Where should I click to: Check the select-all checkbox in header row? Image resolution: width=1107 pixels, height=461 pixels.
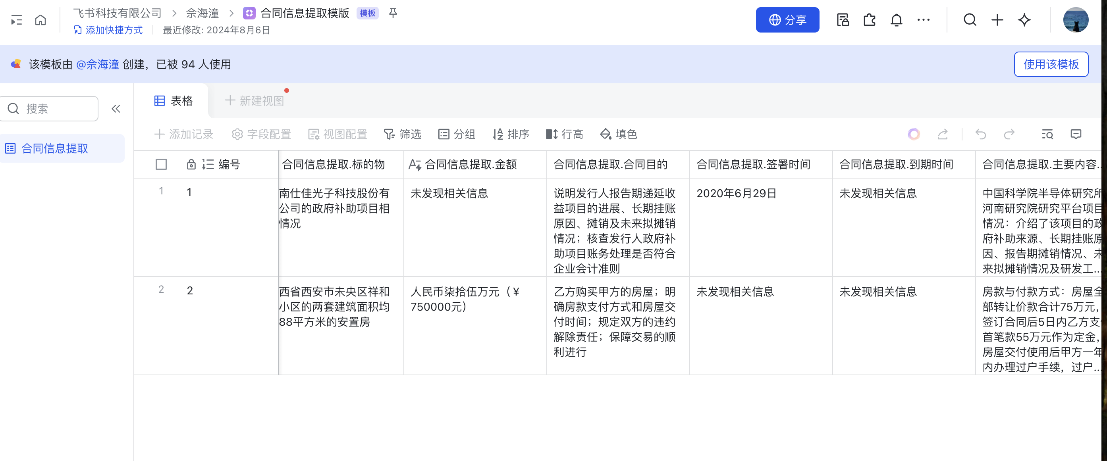pos(161,164)
